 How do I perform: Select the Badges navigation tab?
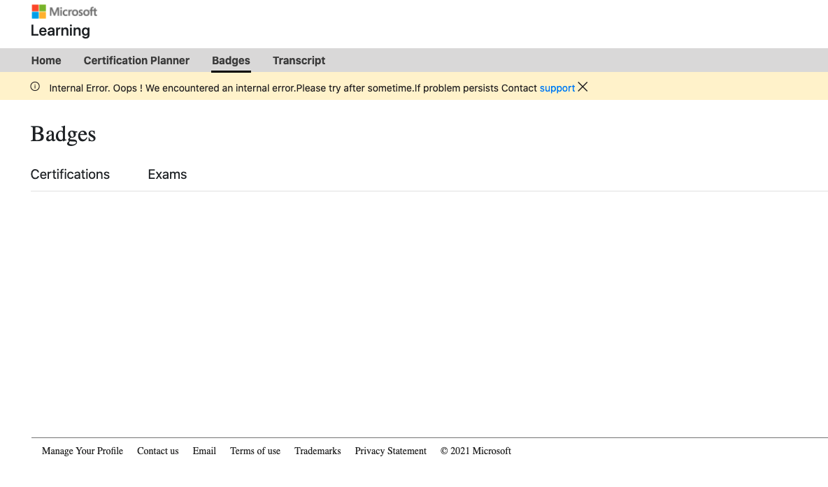[231, 61]
